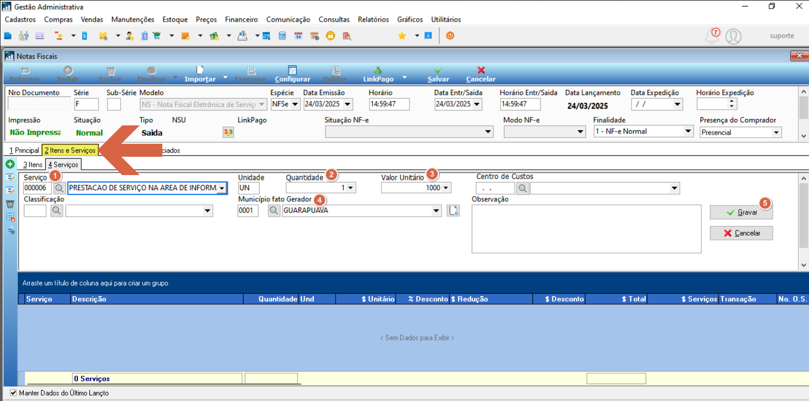Click inside the Observação text area
Image resolution: width=809 pixels, height=401 pixels.
[x=587, y=229]
